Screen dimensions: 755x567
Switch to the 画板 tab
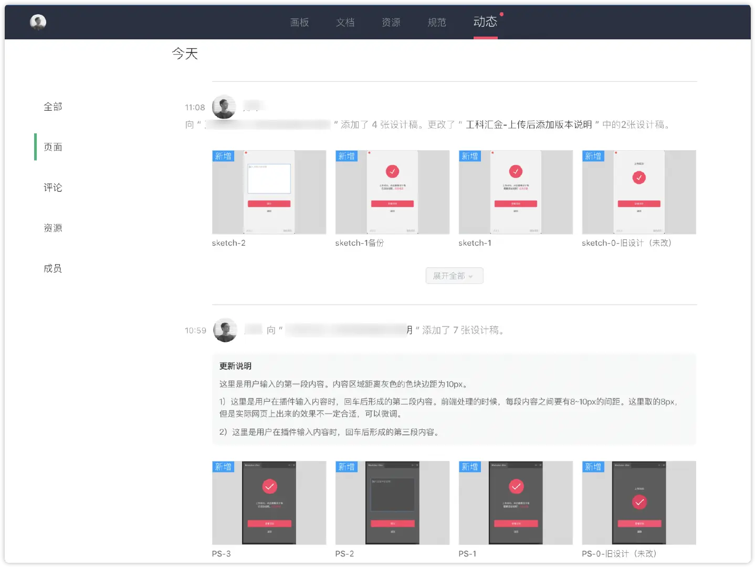click(x=299, y=22)
